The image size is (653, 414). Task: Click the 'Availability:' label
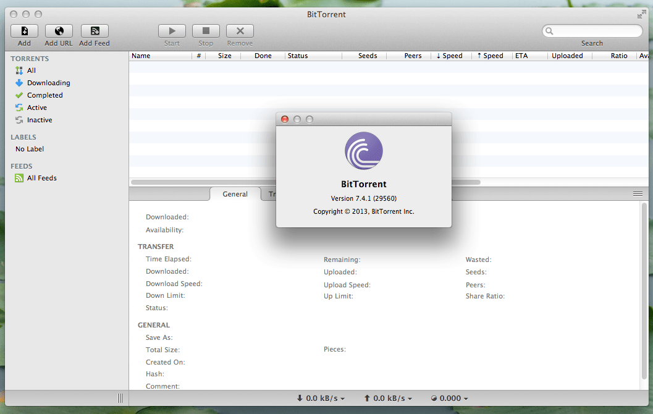coord(164,230)
